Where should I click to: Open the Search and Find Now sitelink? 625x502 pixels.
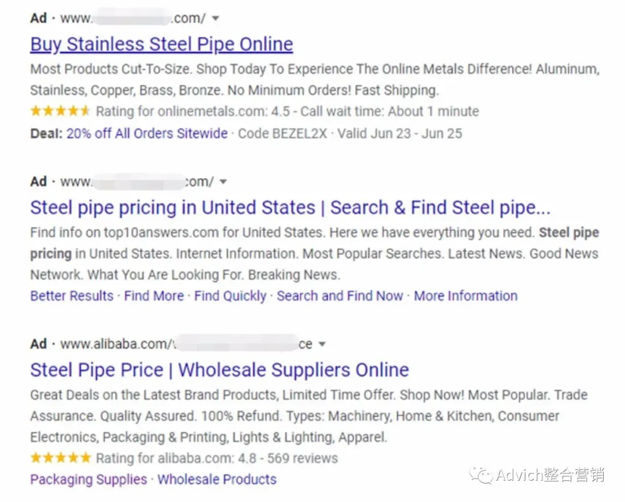[x=340, y=296]
